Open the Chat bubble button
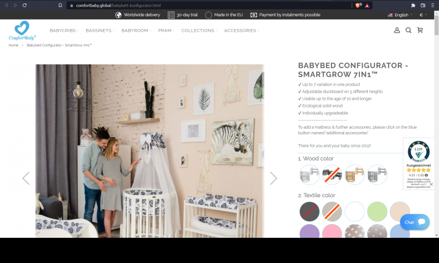 tap(415, 222)
